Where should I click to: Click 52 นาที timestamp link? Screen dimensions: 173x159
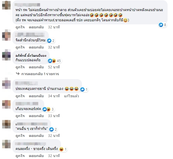54,67
